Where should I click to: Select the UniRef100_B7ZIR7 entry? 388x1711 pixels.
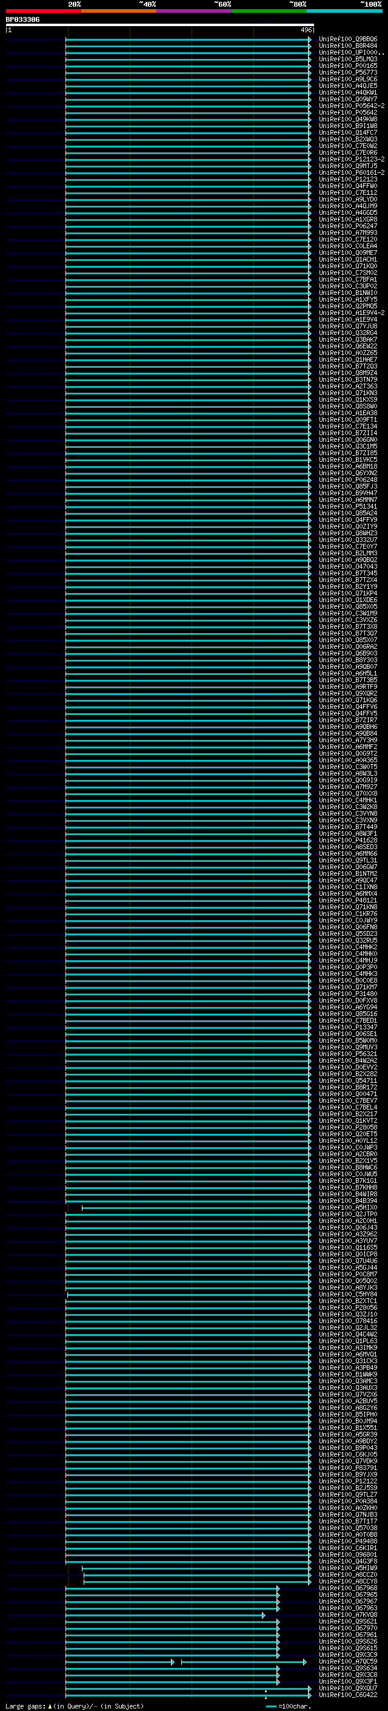347,720
